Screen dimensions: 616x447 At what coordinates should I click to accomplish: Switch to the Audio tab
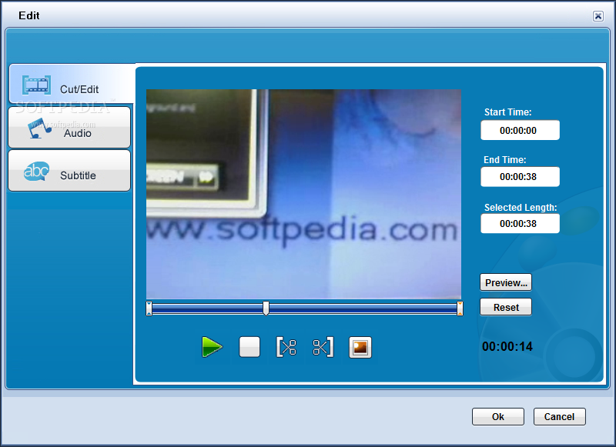[69, 127]
